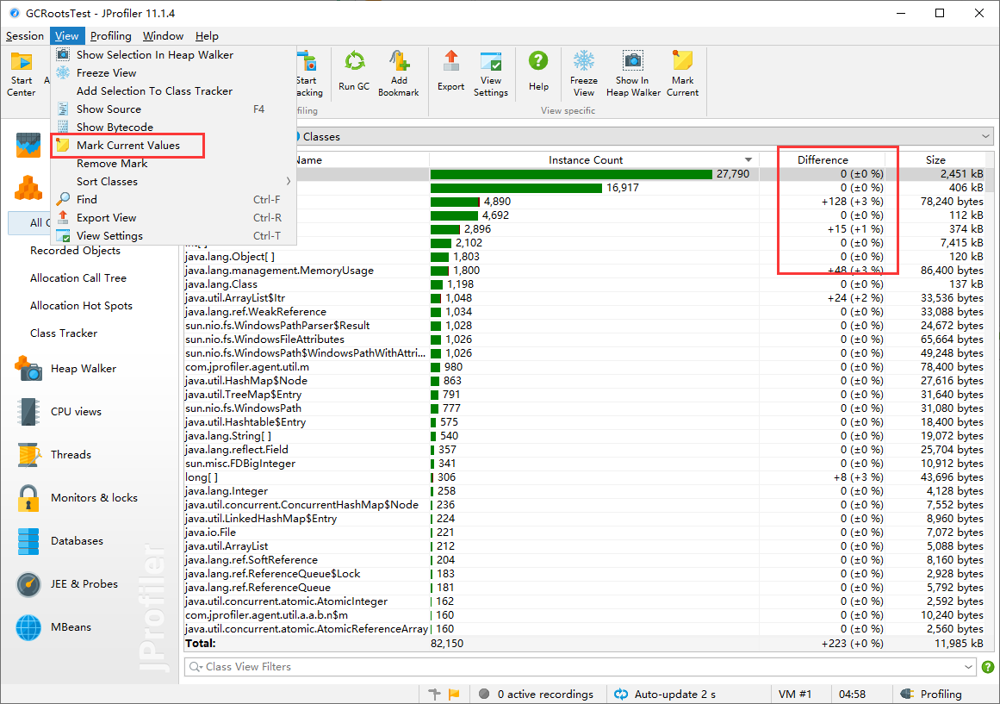Click the recording circle icon in status bar
The height and width of the screenshot is (704, 1000).
(484, 694)
